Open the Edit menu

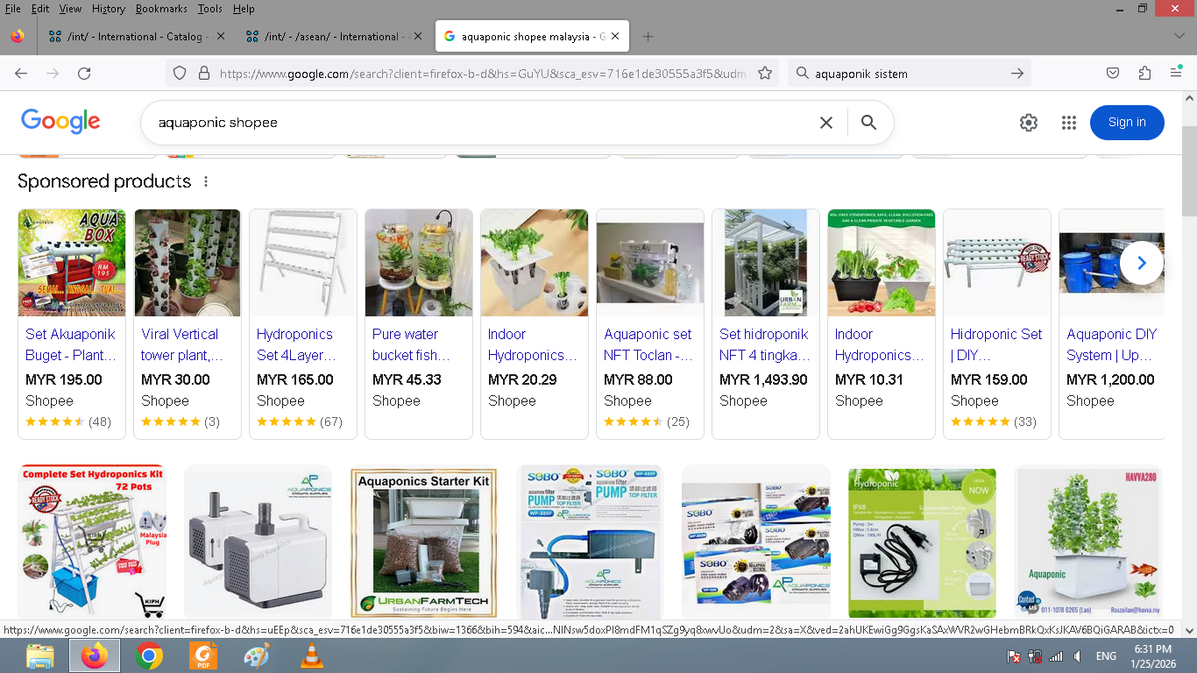40,9
